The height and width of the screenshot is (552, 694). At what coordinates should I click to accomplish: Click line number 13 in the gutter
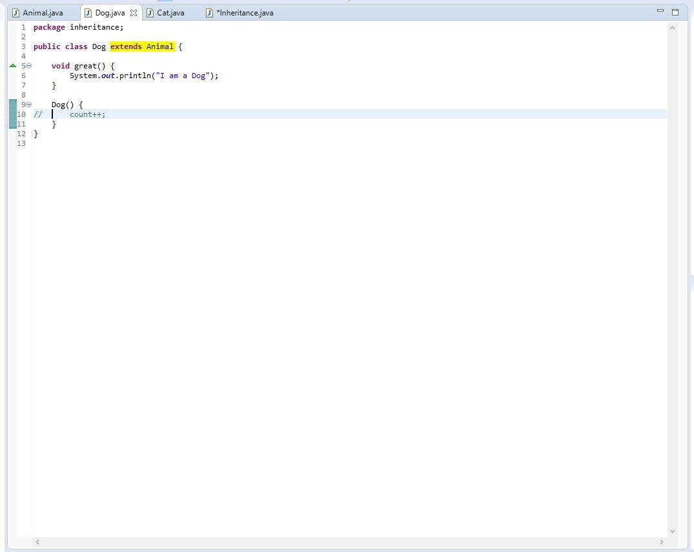[x=21, y=143]
